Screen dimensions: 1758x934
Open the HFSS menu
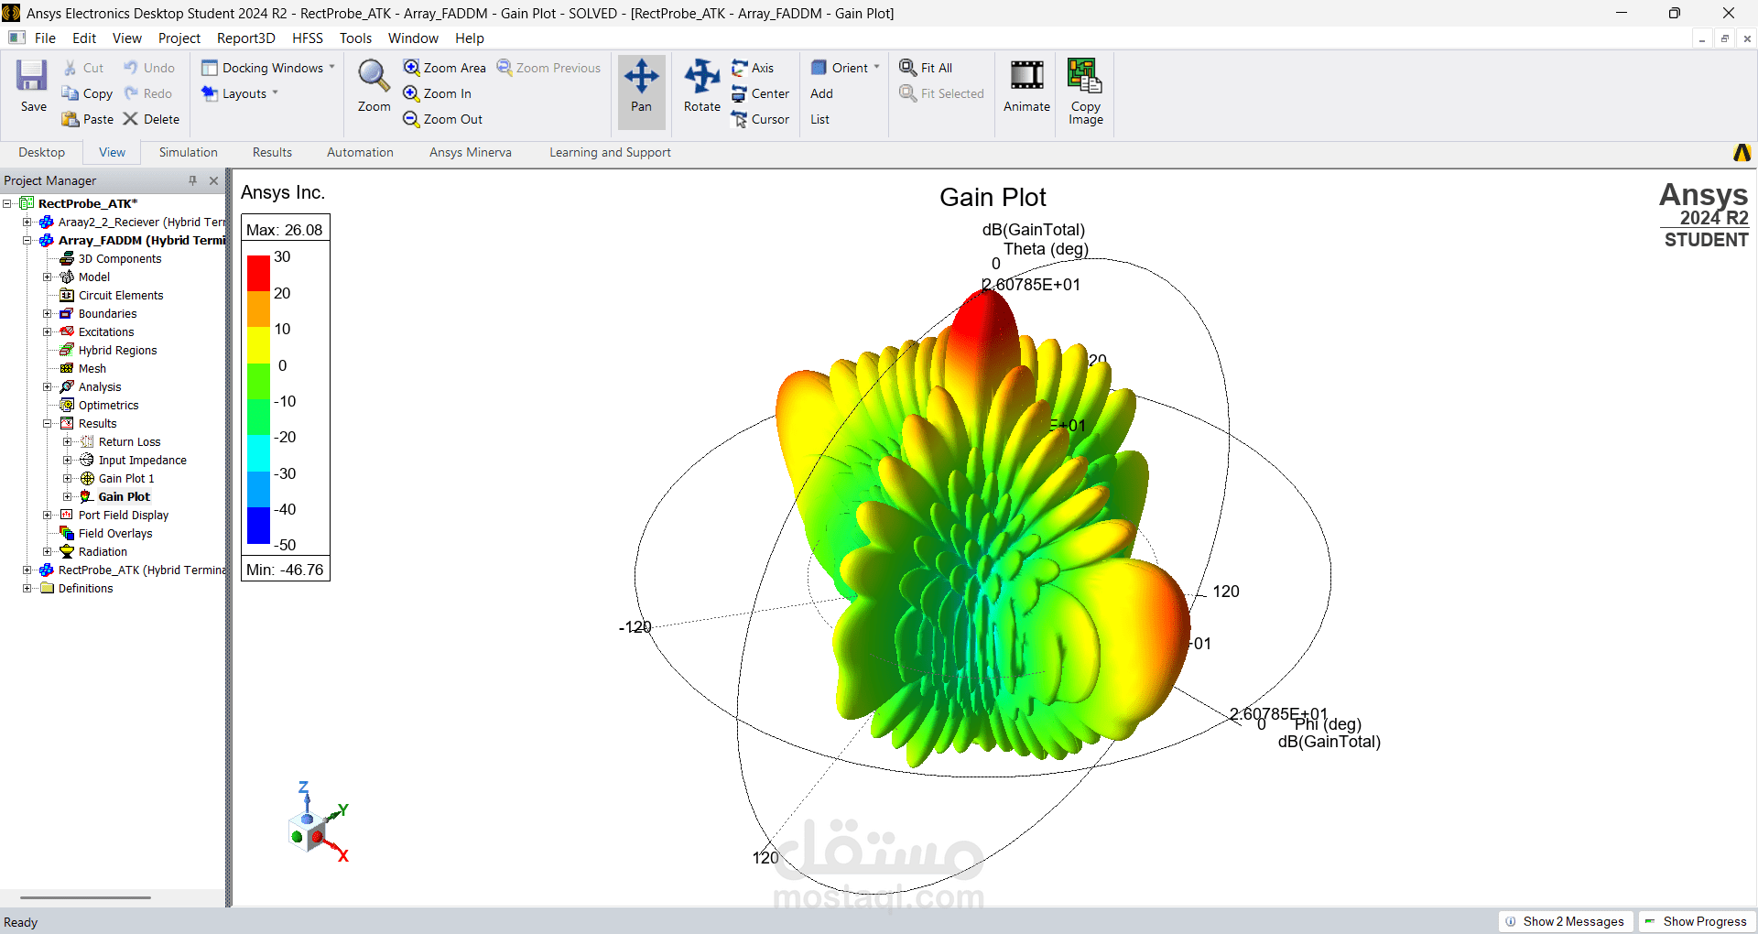point(307,38)
